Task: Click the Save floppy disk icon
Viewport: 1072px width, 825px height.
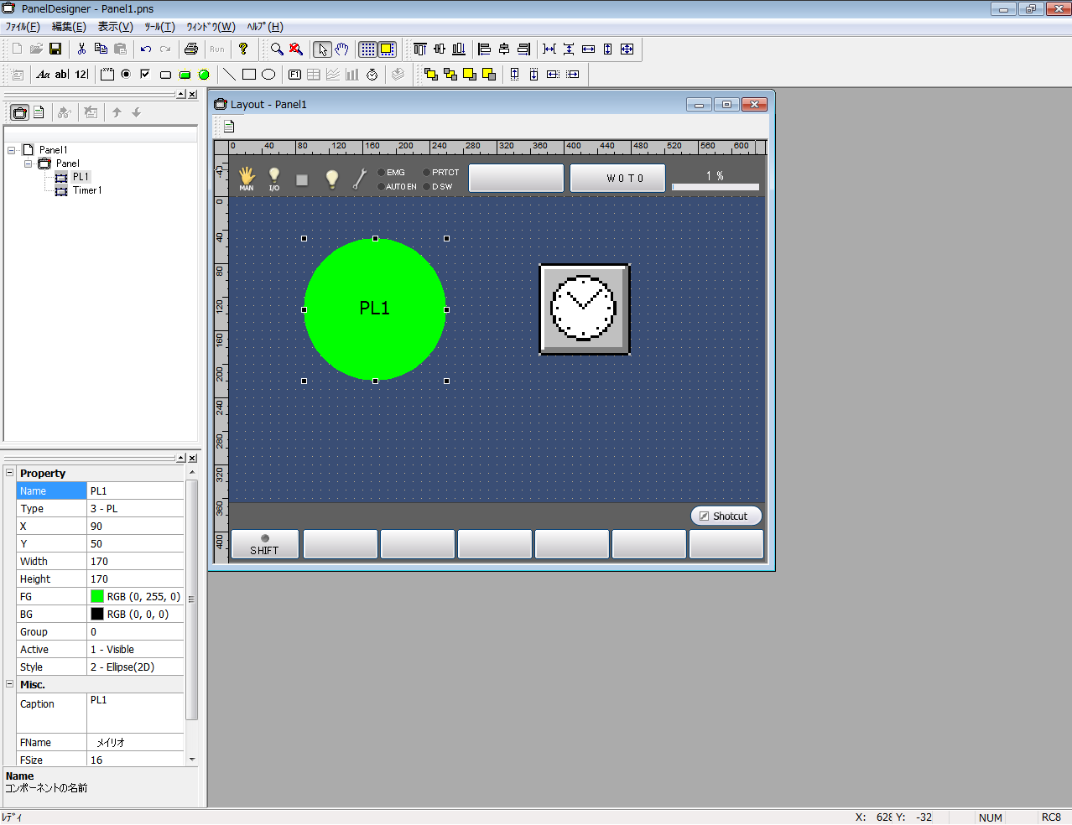Action: coord(55,49)
